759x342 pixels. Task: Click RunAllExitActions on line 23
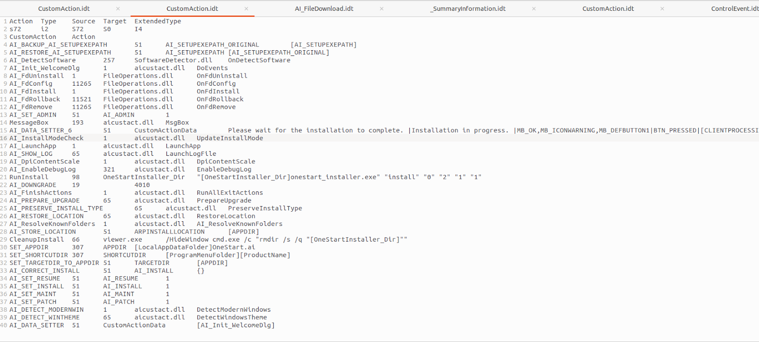[x=230, y=193]
